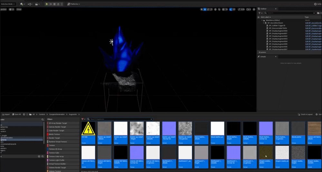Activate the Scale gizmo tool

tap(211, 9)
